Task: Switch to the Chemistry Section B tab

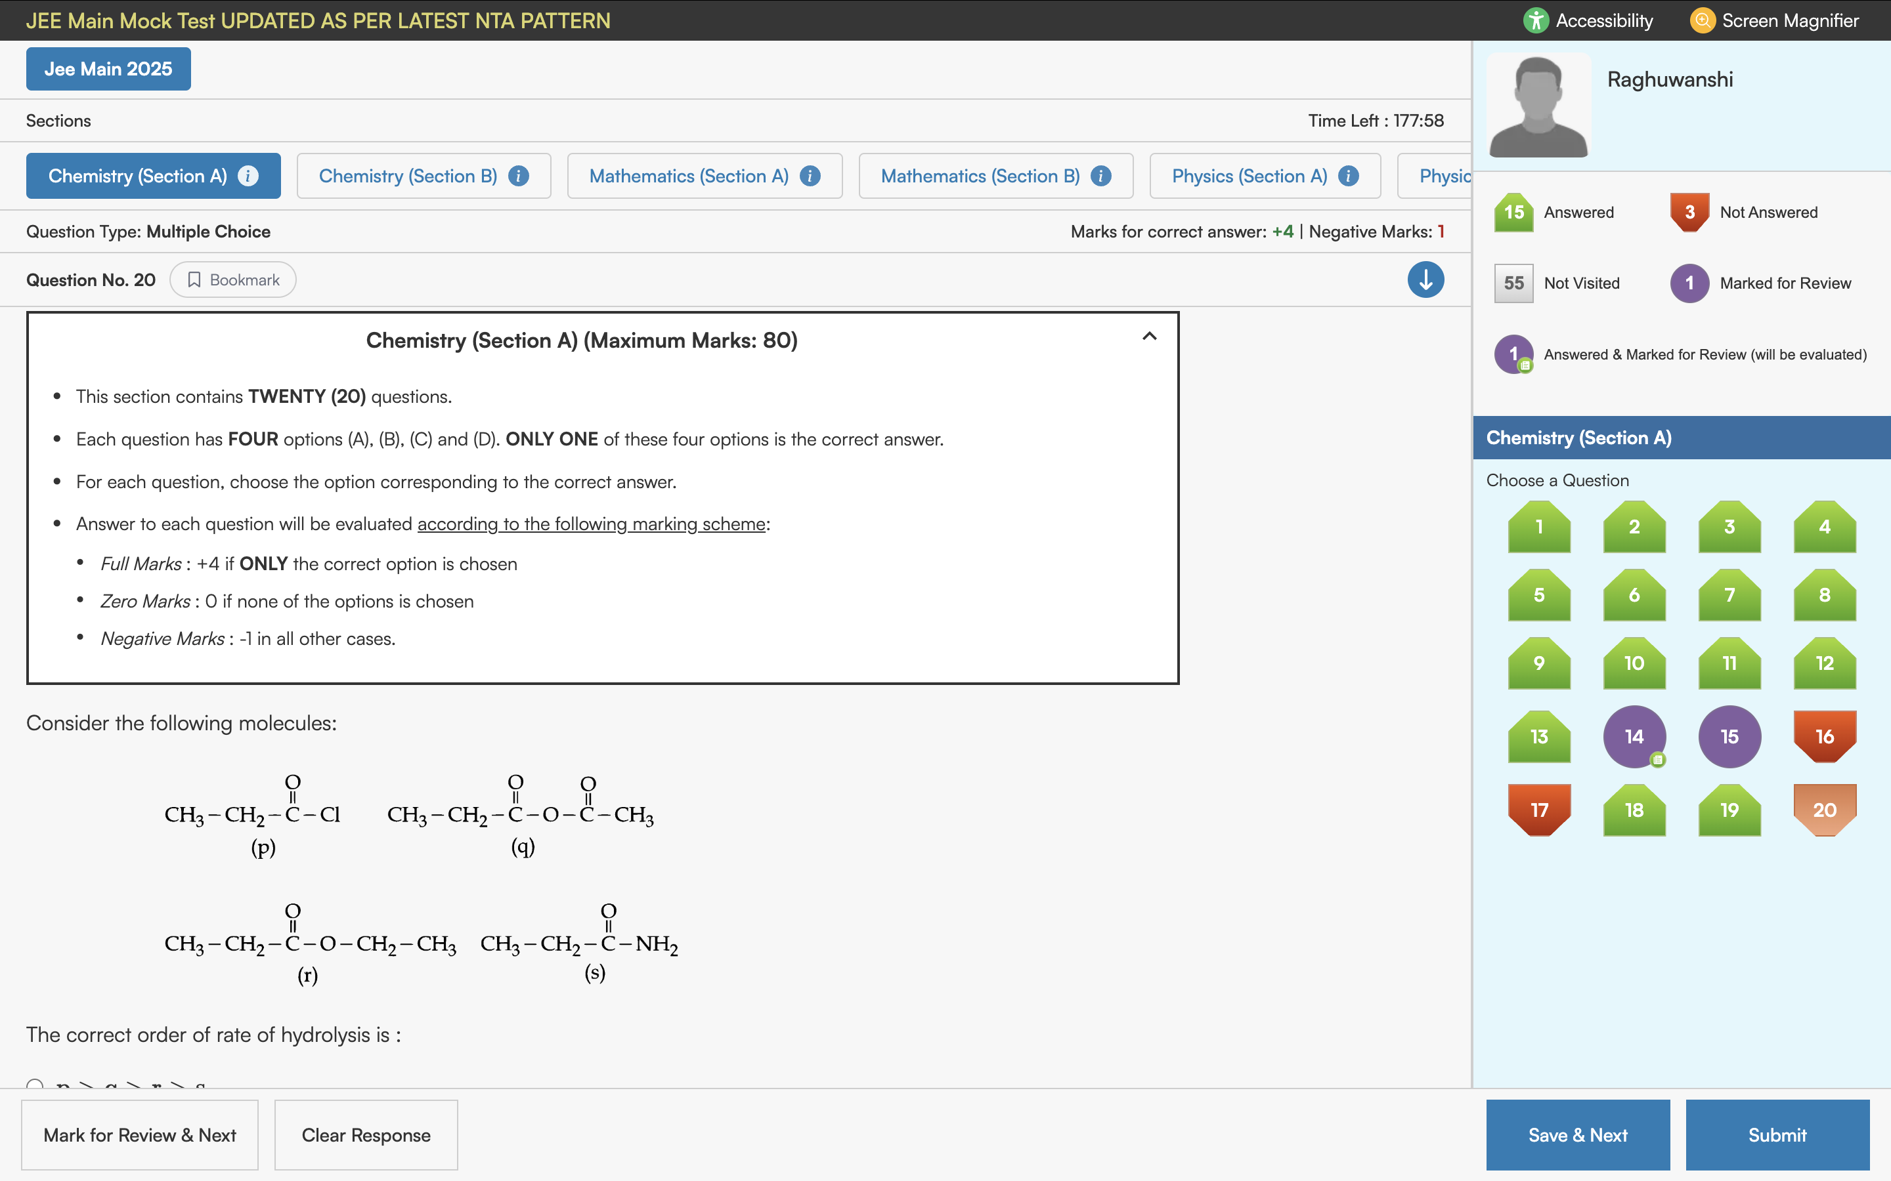Action: [407, 176]
